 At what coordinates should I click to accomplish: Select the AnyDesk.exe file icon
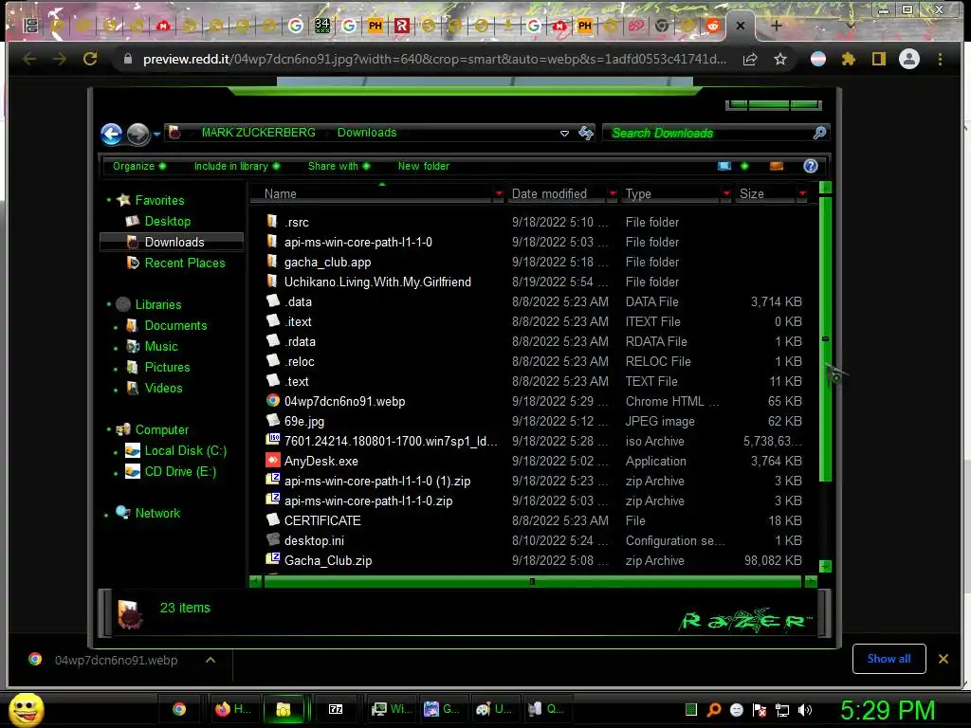[273, 460]
